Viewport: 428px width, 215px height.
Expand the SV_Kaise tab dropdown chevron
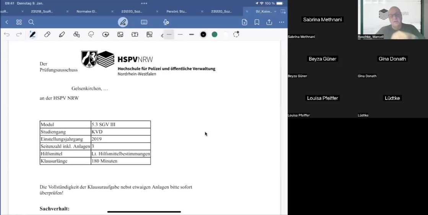point(275,11)
